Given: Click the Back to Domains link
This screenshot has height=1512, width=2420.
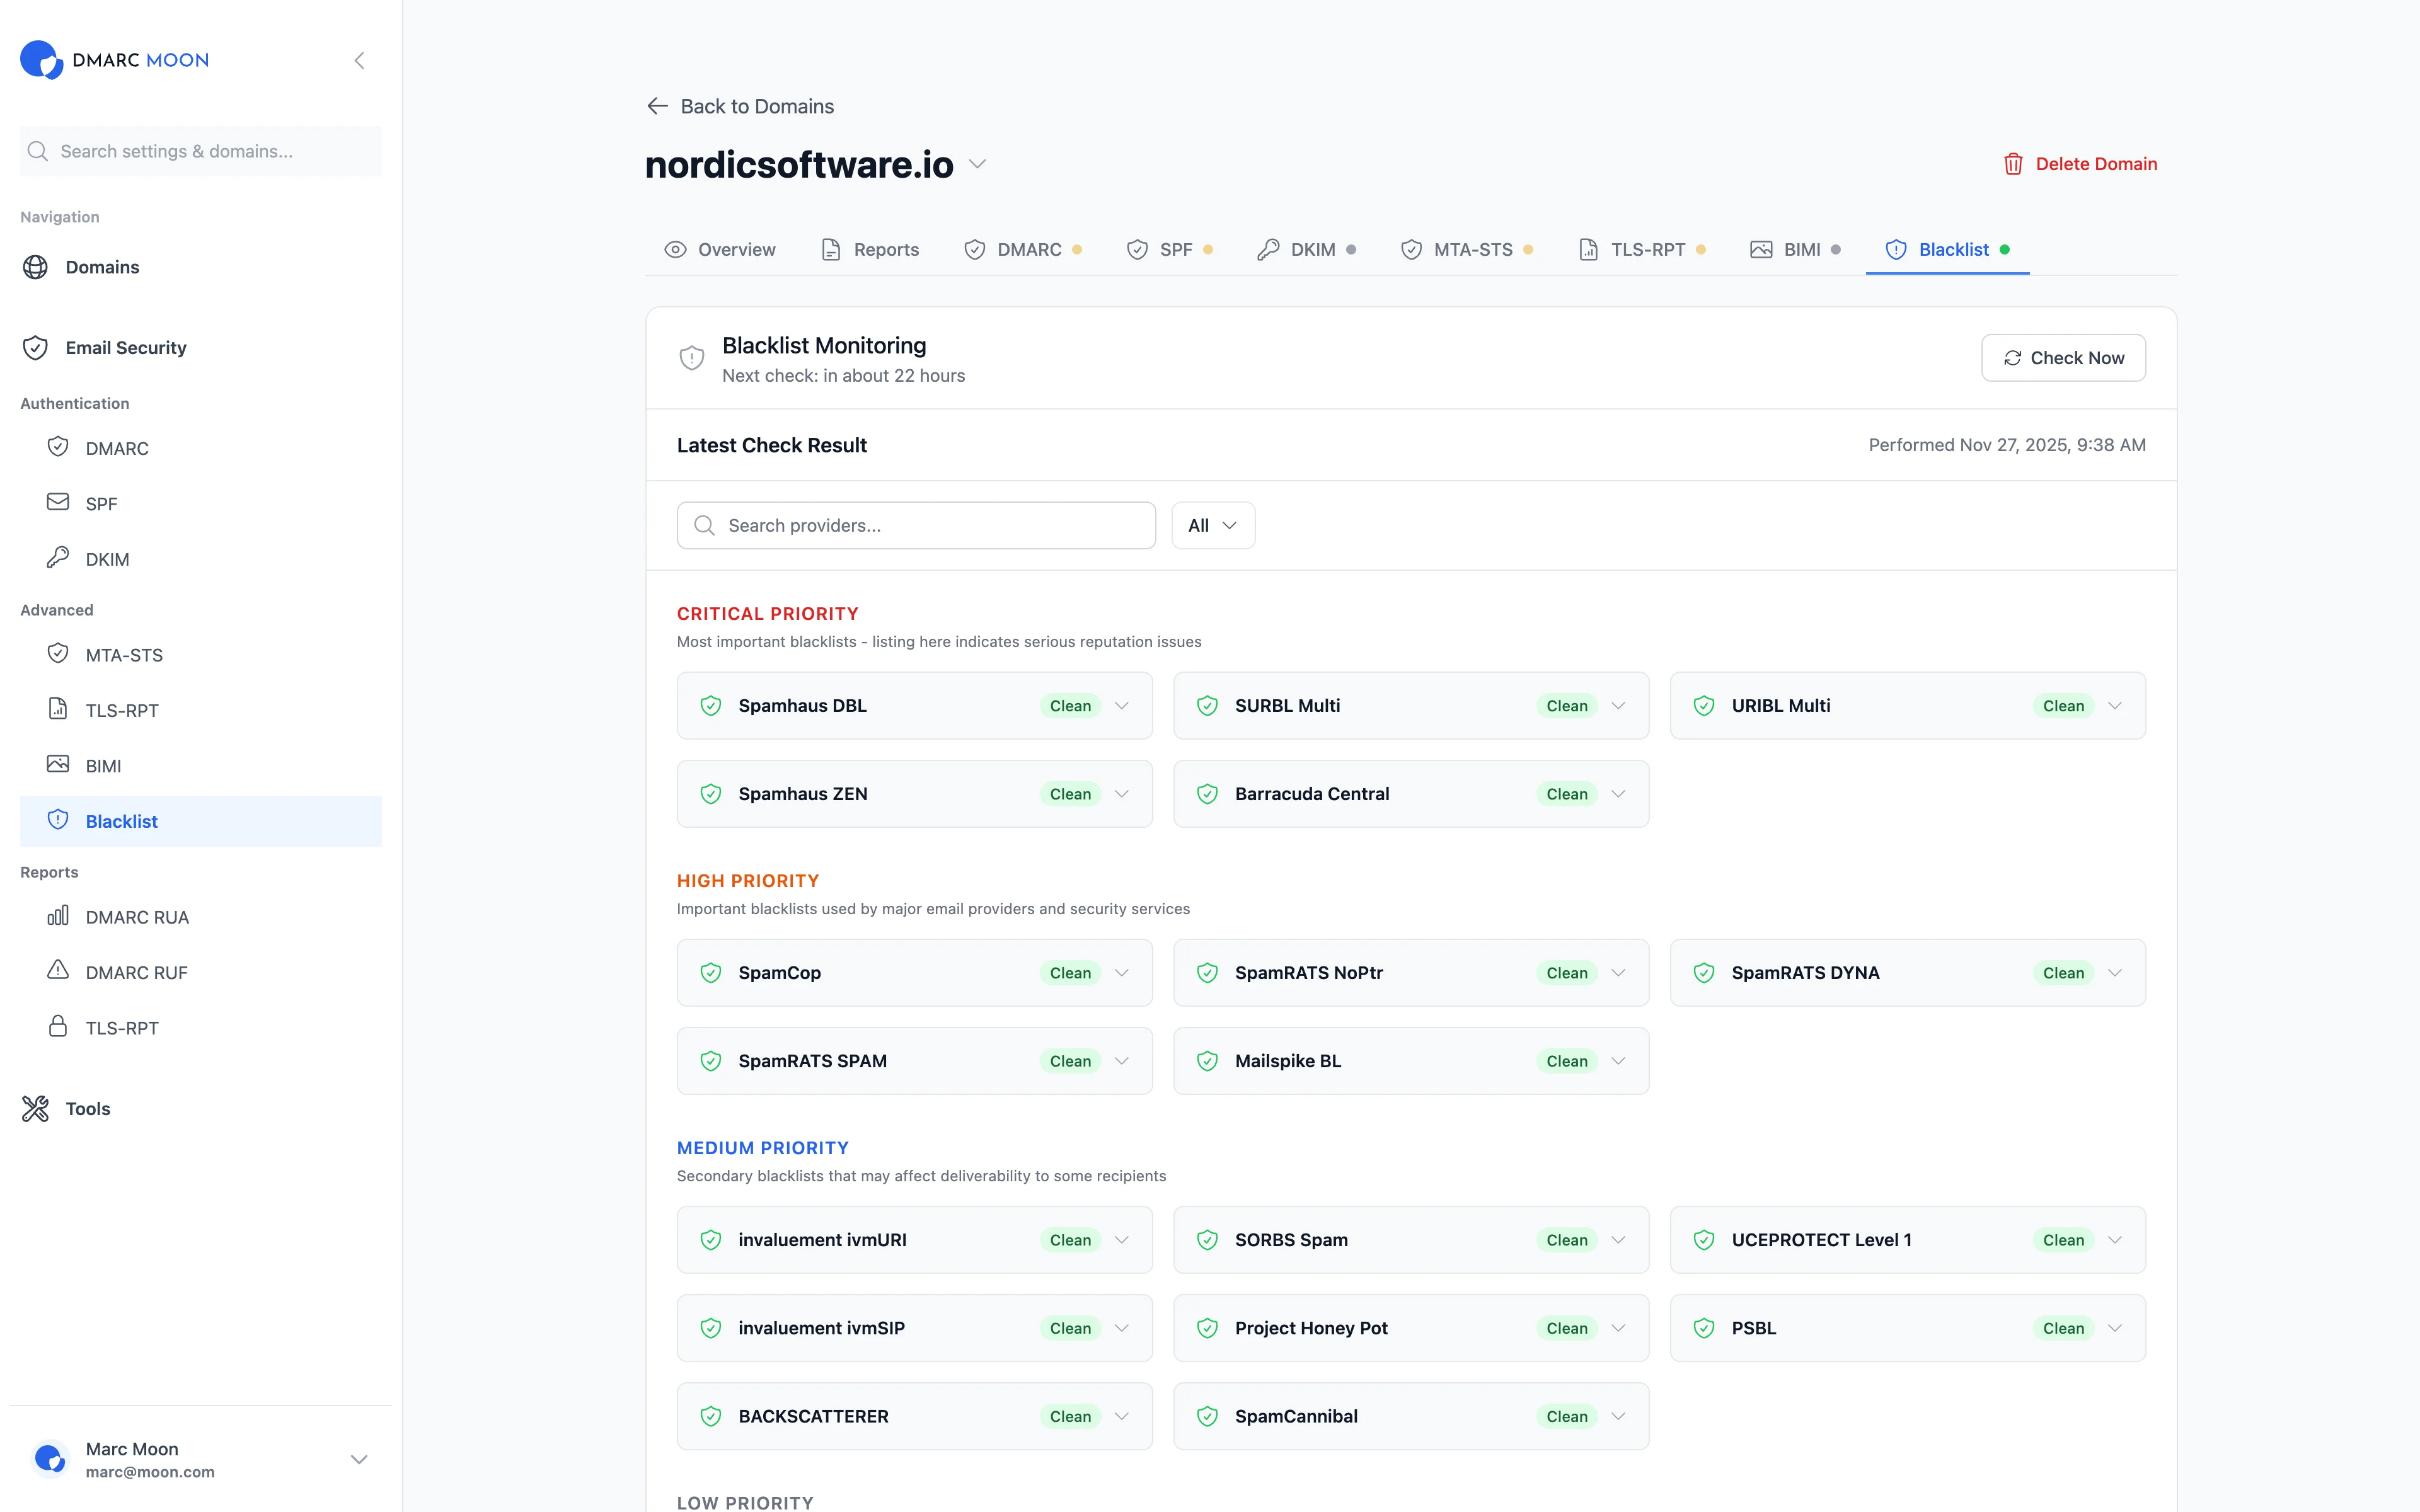Looking at the screenshot, I should pyautogui.click(x=739, y=105).
